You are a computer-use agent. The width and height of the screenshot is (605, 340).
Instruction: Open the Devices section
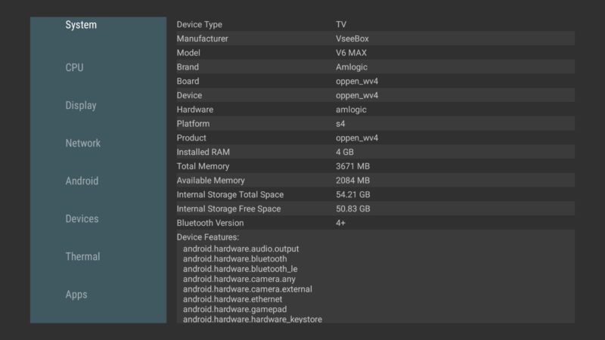coord(82,218)
